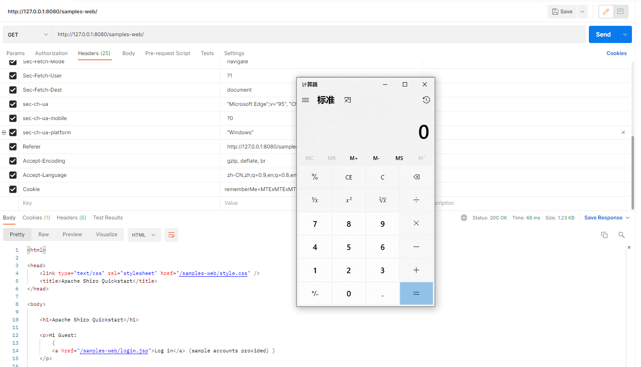Viewport: 641px width, 367px height.
Task: Select the Preview view button
Action: pos(72,234)
